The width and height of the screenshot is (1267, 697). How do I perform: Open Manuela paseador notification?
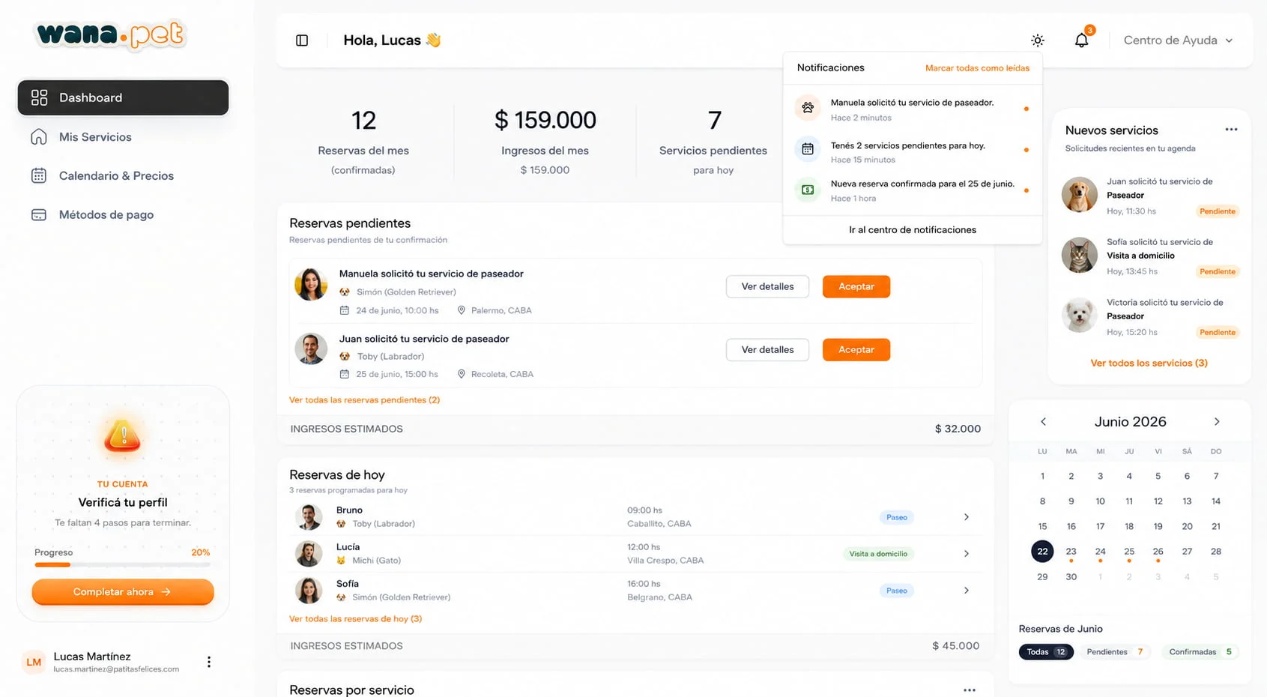(913, 109)
